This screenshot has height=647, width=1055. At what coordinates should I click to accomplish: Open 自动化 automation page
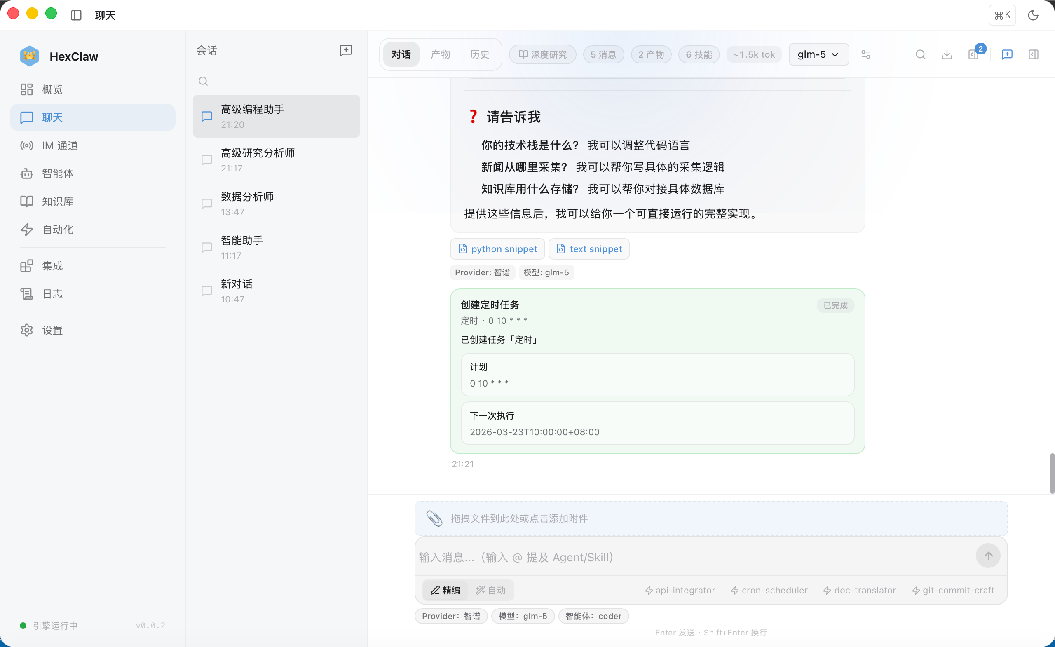[92, 230]
